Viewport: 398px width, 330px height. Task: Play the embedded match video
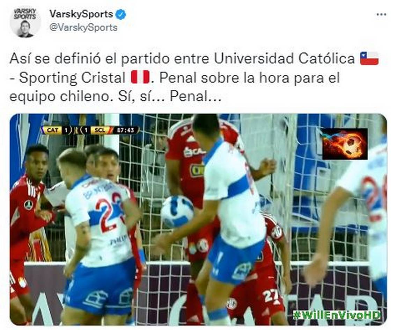point(198,220)
